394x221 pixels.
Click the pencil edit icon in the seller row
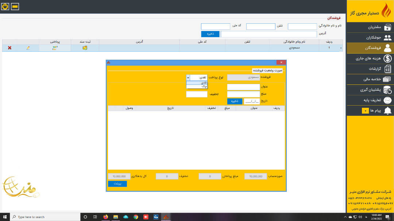pos(28,48)
